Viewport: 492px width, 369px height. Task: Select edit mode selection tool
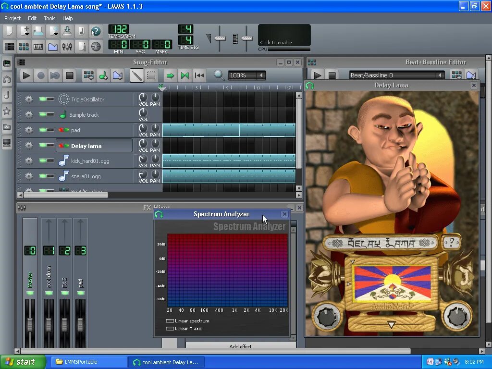pos(151,75)
